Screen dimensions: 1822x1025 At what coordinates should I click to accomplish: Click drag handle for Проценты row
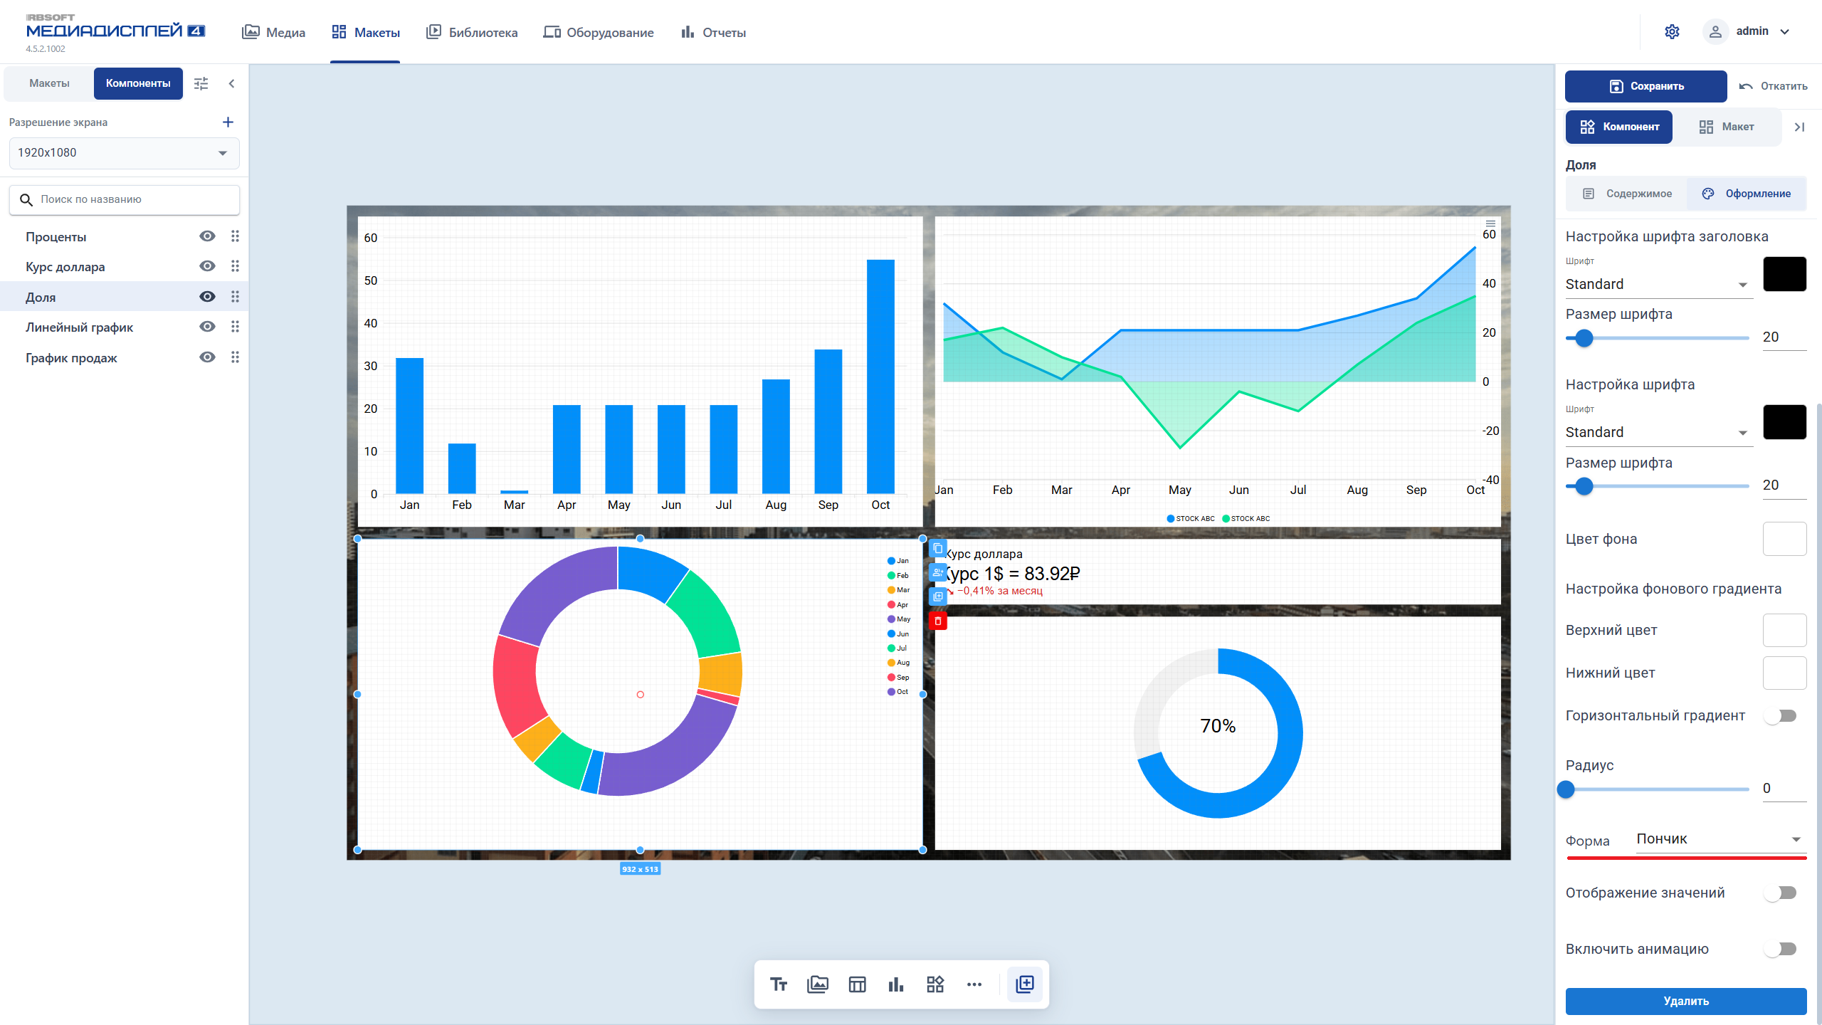click(235, 236)
